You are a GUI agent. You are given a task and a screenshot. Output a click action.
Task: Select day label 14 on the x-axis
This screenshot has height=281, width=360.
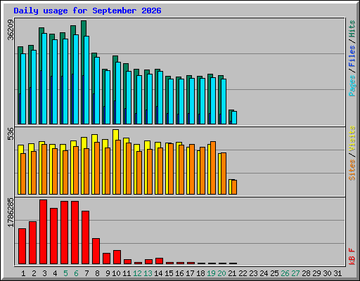click(158, 273)
